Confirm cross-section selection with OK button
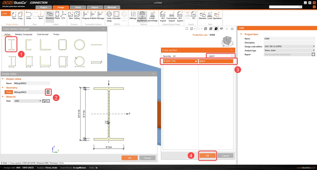This screenshot has width=317, height=170. click(x=207, y=156)
